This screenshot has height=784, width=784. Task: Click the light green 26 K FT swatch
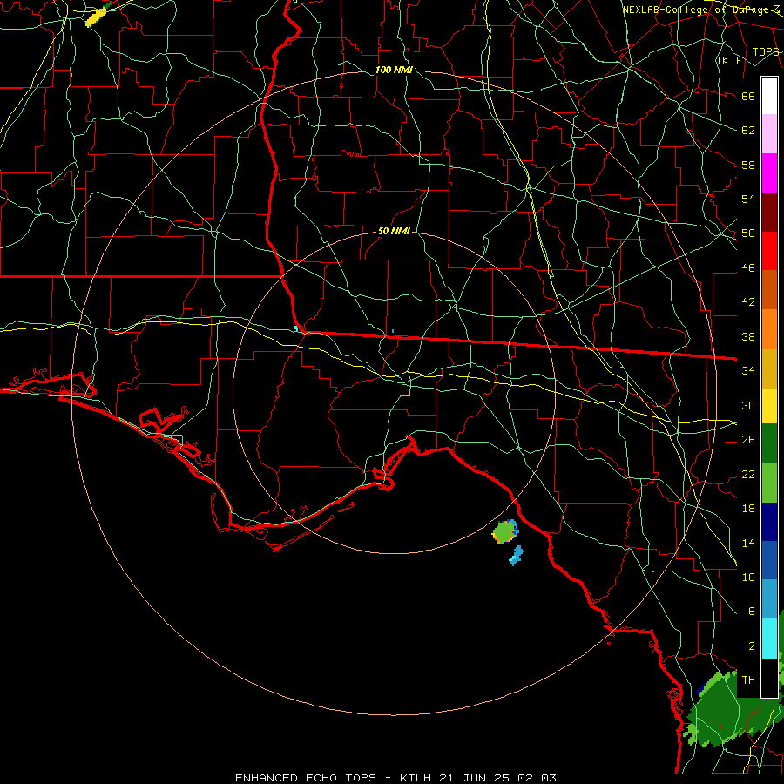pyautogui.click(x=769, y=483)
